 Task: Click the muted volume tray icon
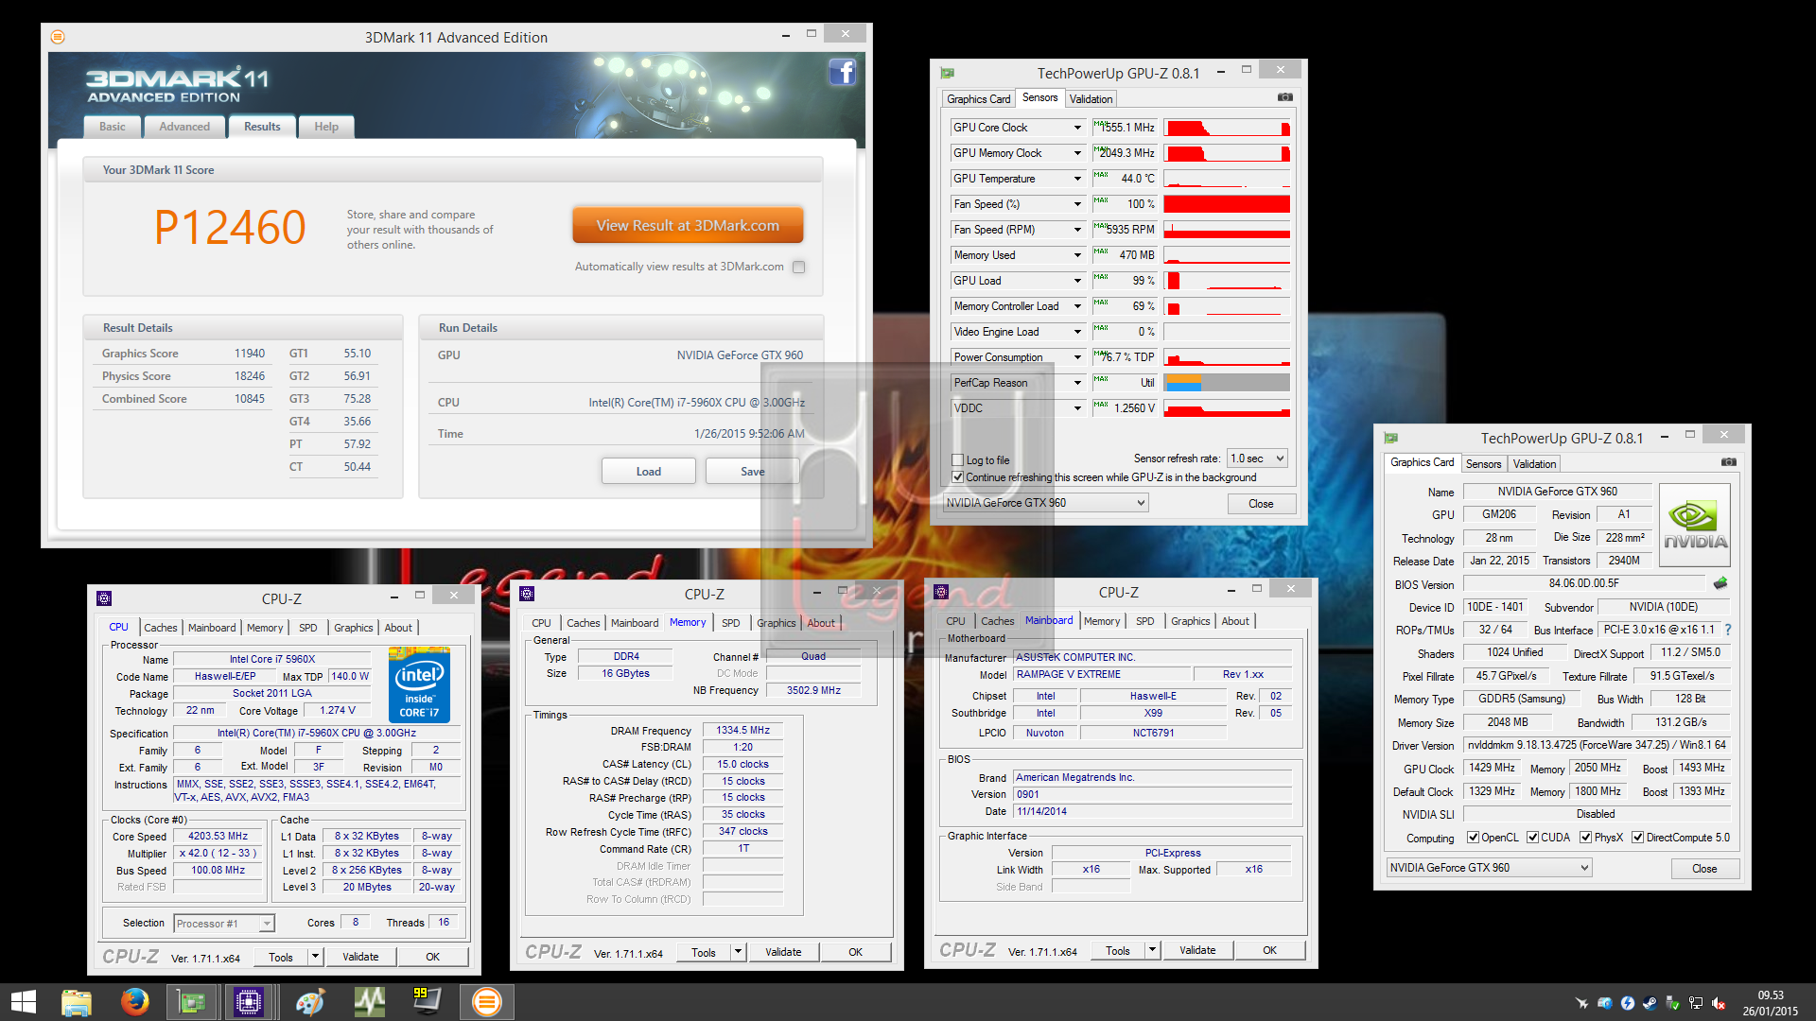(1719, 1003)
